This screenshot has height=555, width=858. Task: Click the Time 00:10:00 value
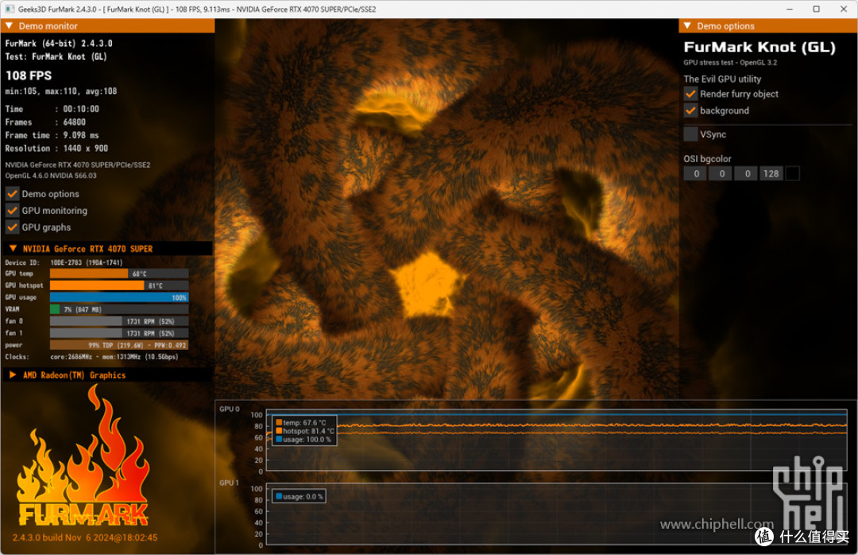click(81, 109)
